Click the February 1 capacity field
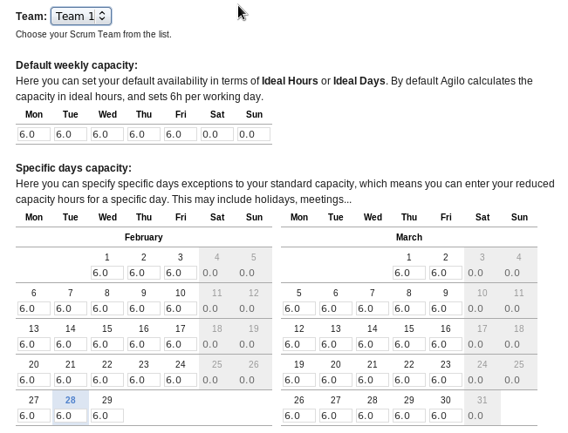 (x=107, y=273)
